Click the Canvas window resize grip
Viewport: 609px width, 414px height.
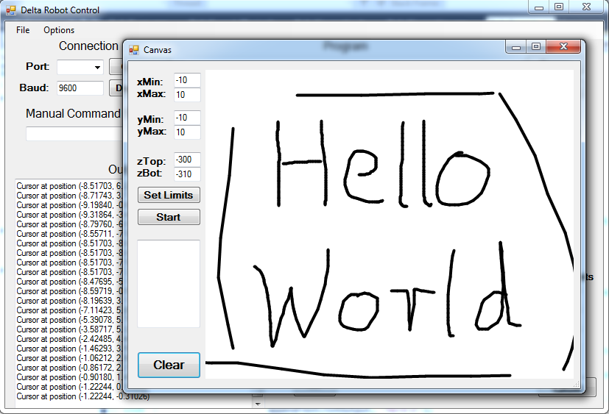577,384
